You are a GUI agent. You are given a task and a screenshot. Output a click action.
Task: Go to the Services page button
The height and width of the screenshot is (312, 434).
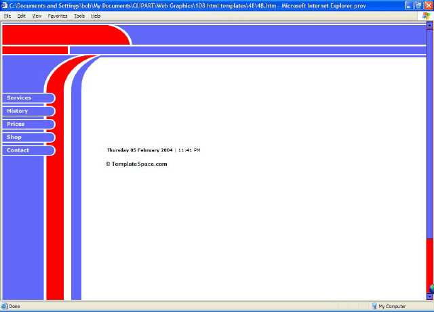(x=27, y=98)
